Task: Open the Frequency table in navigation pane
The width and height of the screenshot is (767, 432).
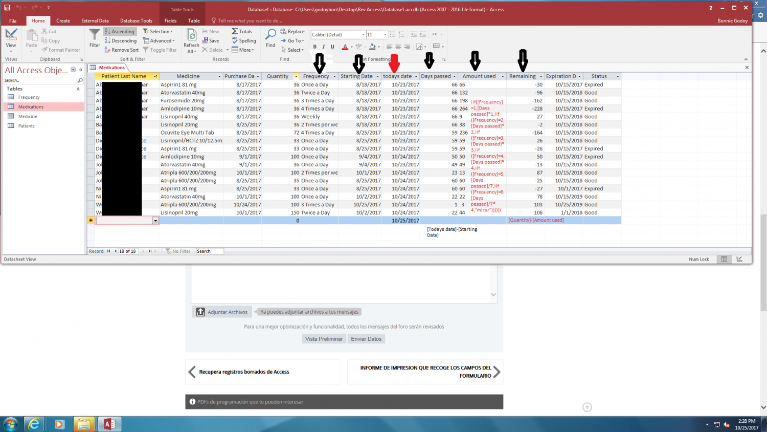Action: pos(29,97)
